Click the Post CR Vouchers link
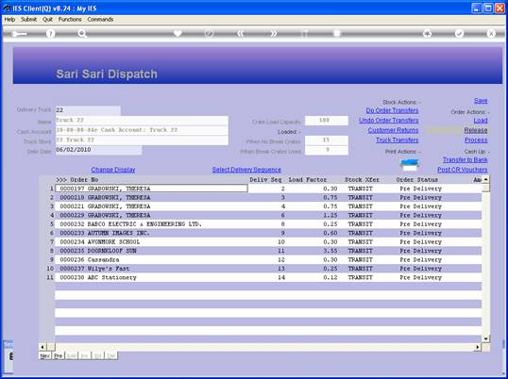This screenshot has height=379, width=508. pos(462,170)
